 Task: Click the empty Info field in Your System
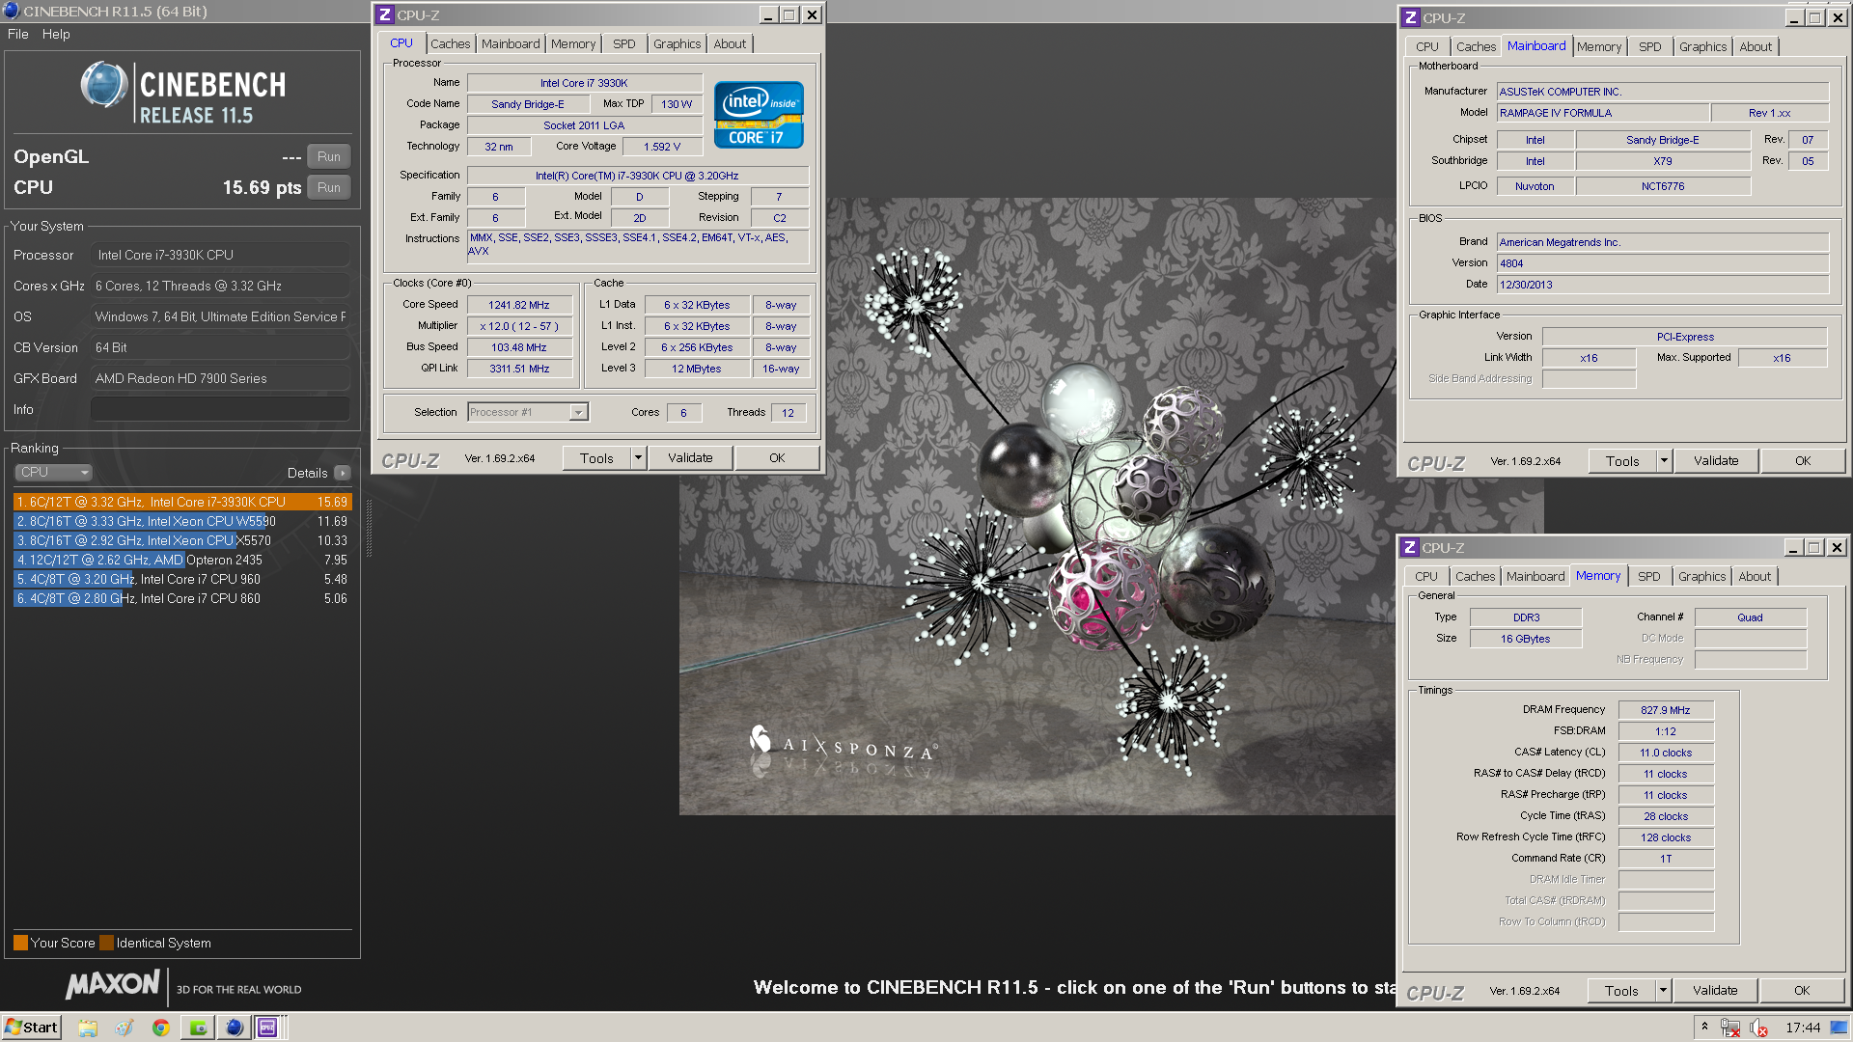coord(220,409)
